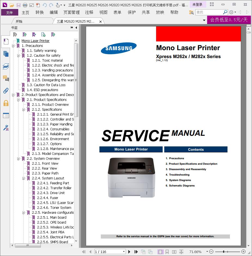252x256 pixels.
Task: Toggle continuous page view mode
Action: tap(167, 252)
